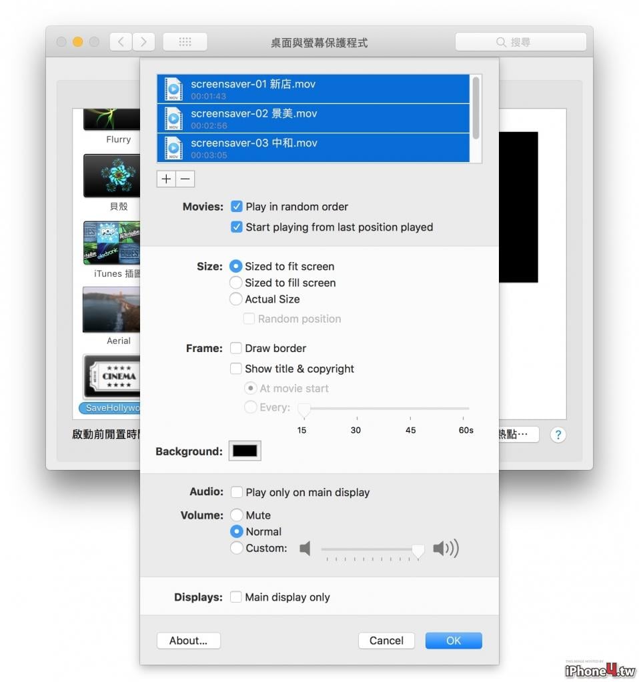The height and width of the screenshot is (682, 639).
Task: Select Sized to fit screen option
Action: pyautogui.click(x=236, y=266)
